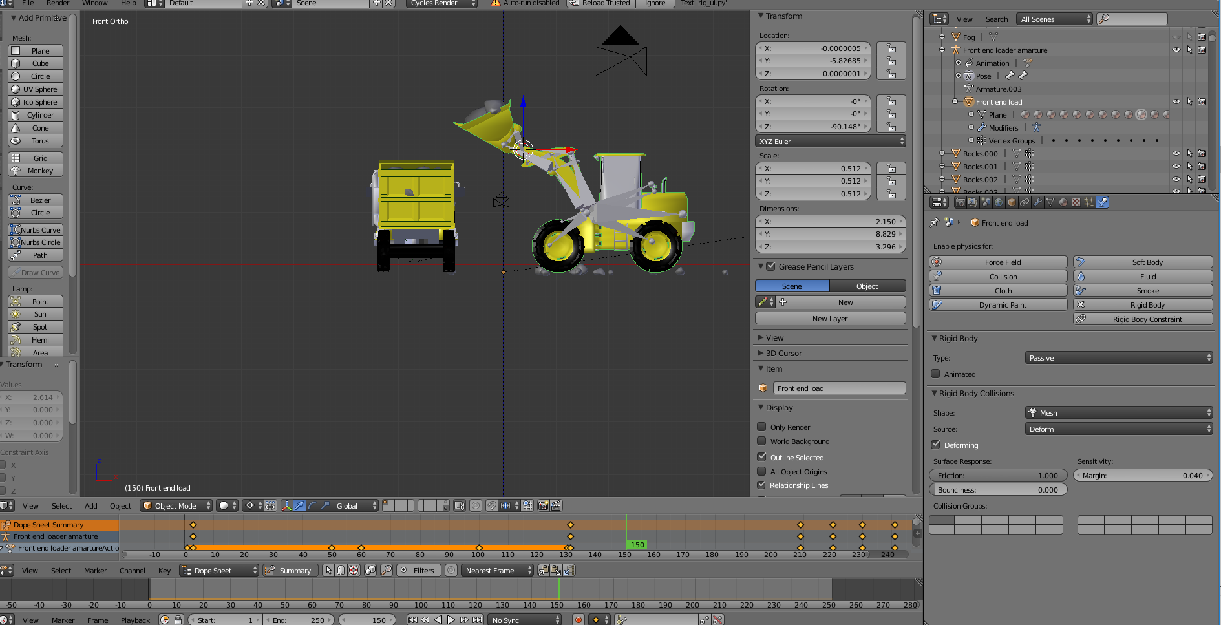Open the Render properties tab (camera icon)
Viewport: 1221px width, 625px height.
click(961, 202)
